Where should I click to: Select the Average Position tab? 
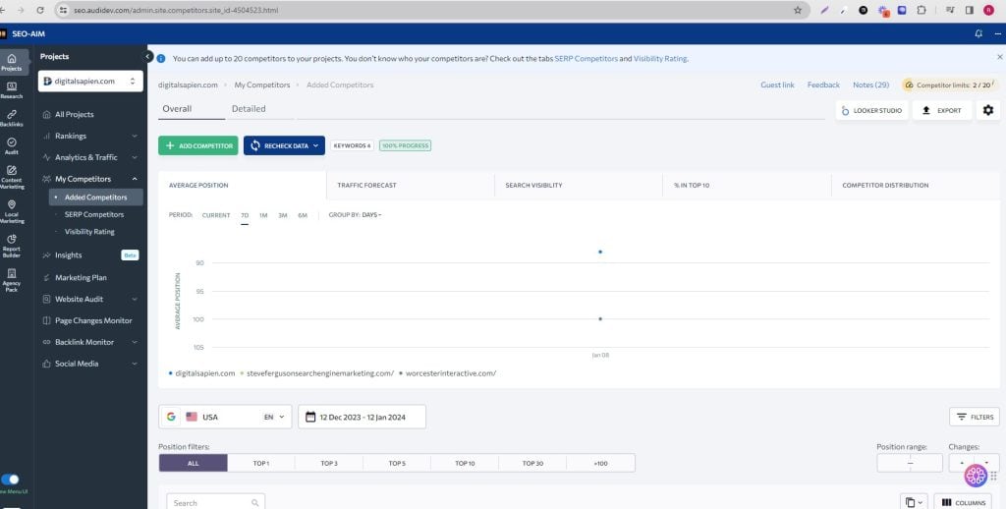pyautogui.click(x=243, y=185)
